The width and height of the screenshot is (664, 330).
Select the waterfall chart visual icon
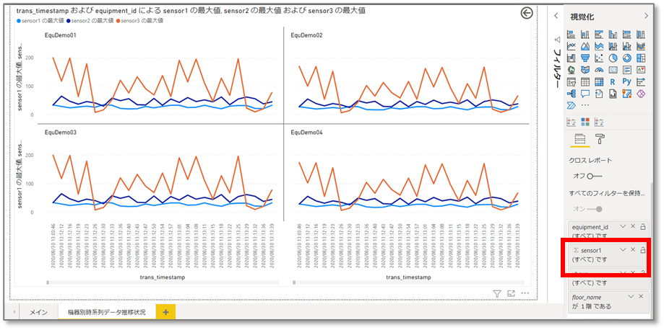coord(572,58)
